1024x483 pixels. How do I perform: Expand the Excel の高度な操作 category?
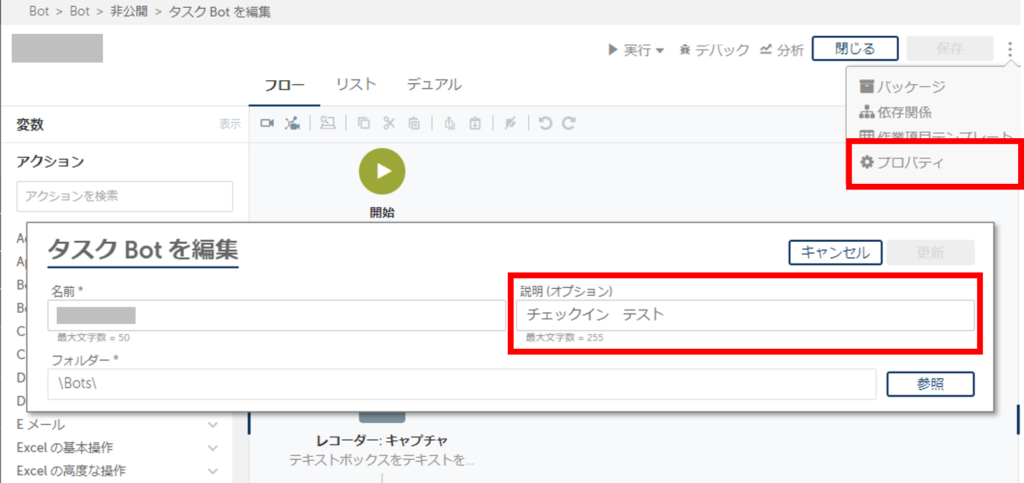pos(212,471)
